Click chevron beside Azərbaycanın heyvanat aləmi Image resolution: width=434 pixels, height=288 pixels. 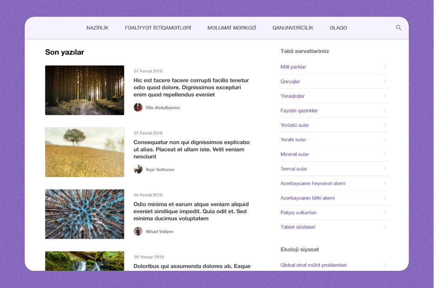[x=385, y=183]
